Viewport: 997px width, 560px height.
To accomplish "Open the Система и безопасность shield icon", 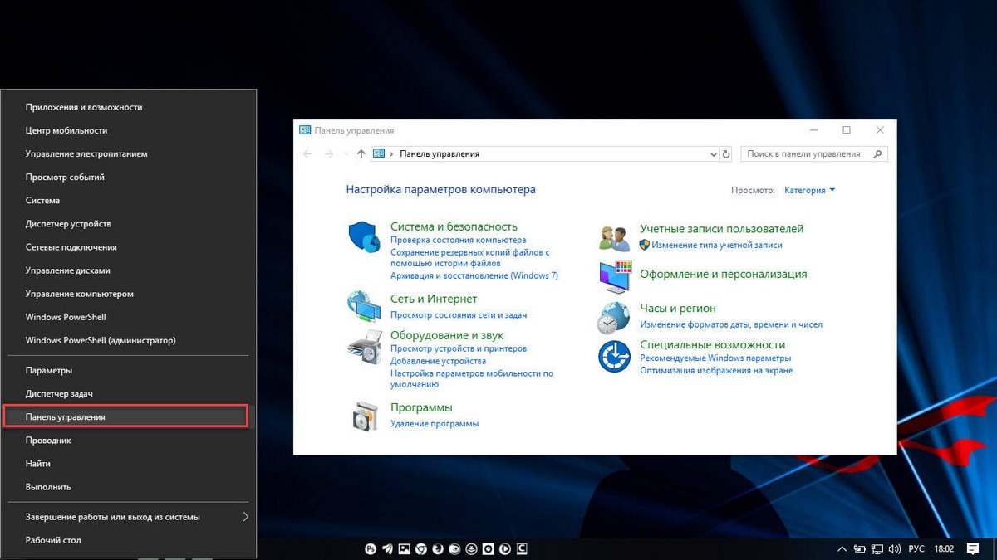I will pyautogui.click(x=364, y=237).
